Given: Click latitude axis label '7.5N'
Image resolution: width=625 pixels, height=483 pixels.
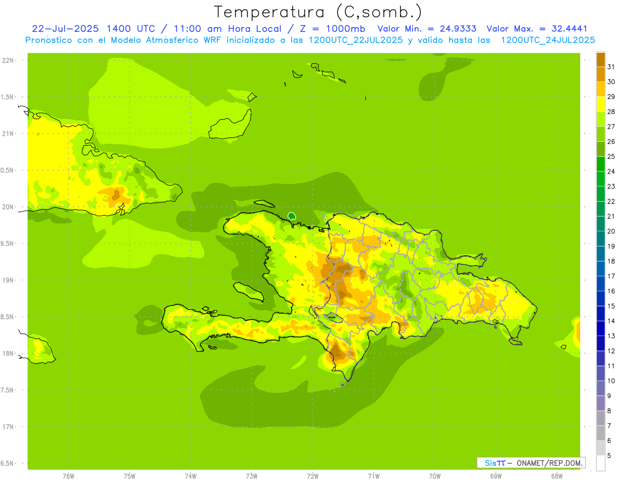Looking at the screenshot, I should pyautogui.click(x=8, y=390).
